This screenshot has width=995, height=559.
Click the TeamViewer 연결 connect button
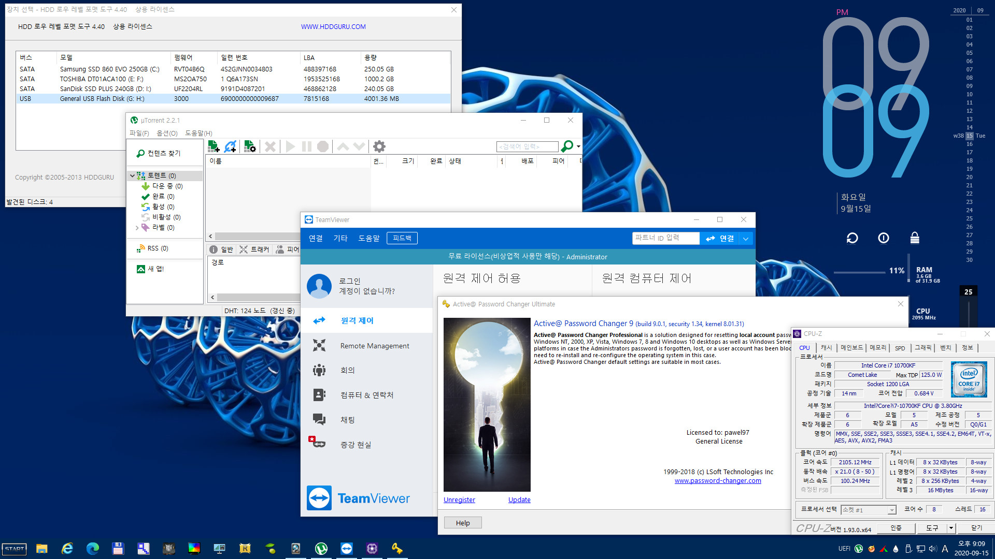pos(720,238)
